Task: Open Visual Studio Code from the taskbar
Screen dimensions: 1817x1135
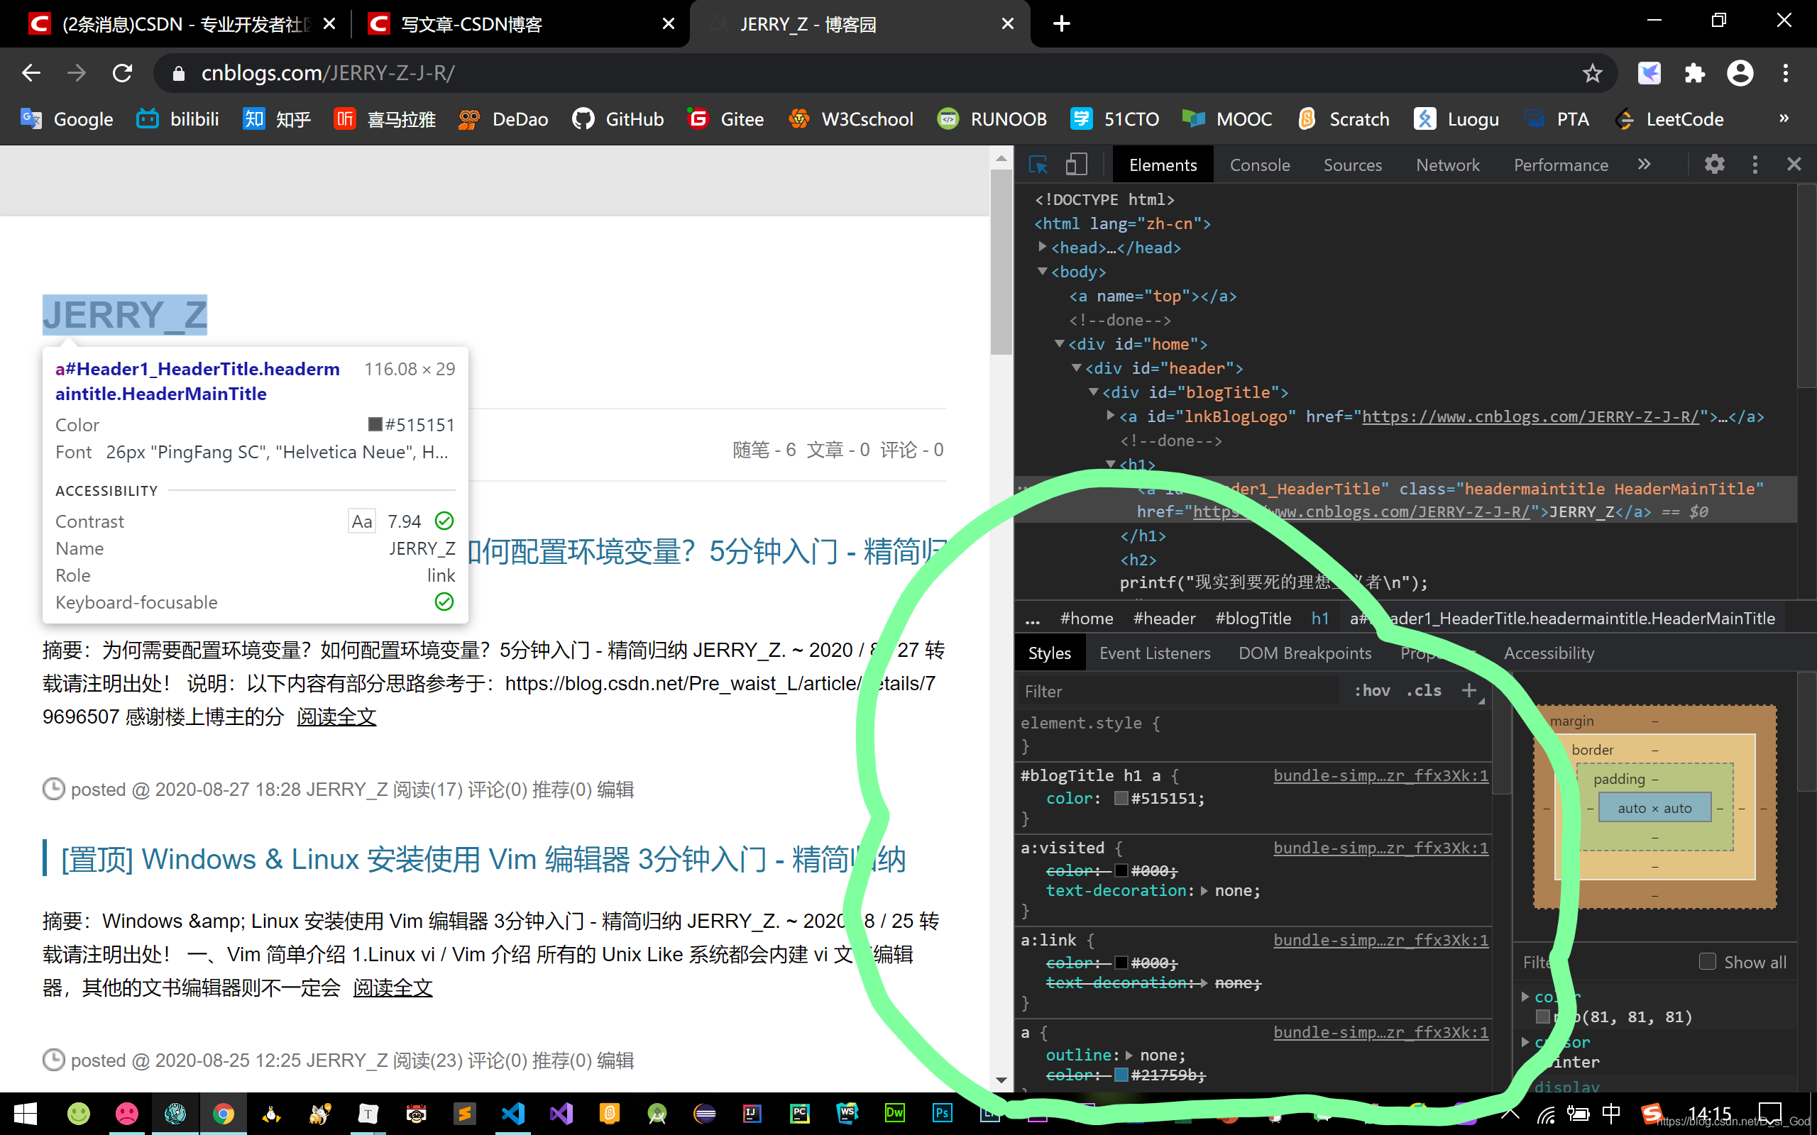Action: pyautogui.click(x=513, y=1114)
